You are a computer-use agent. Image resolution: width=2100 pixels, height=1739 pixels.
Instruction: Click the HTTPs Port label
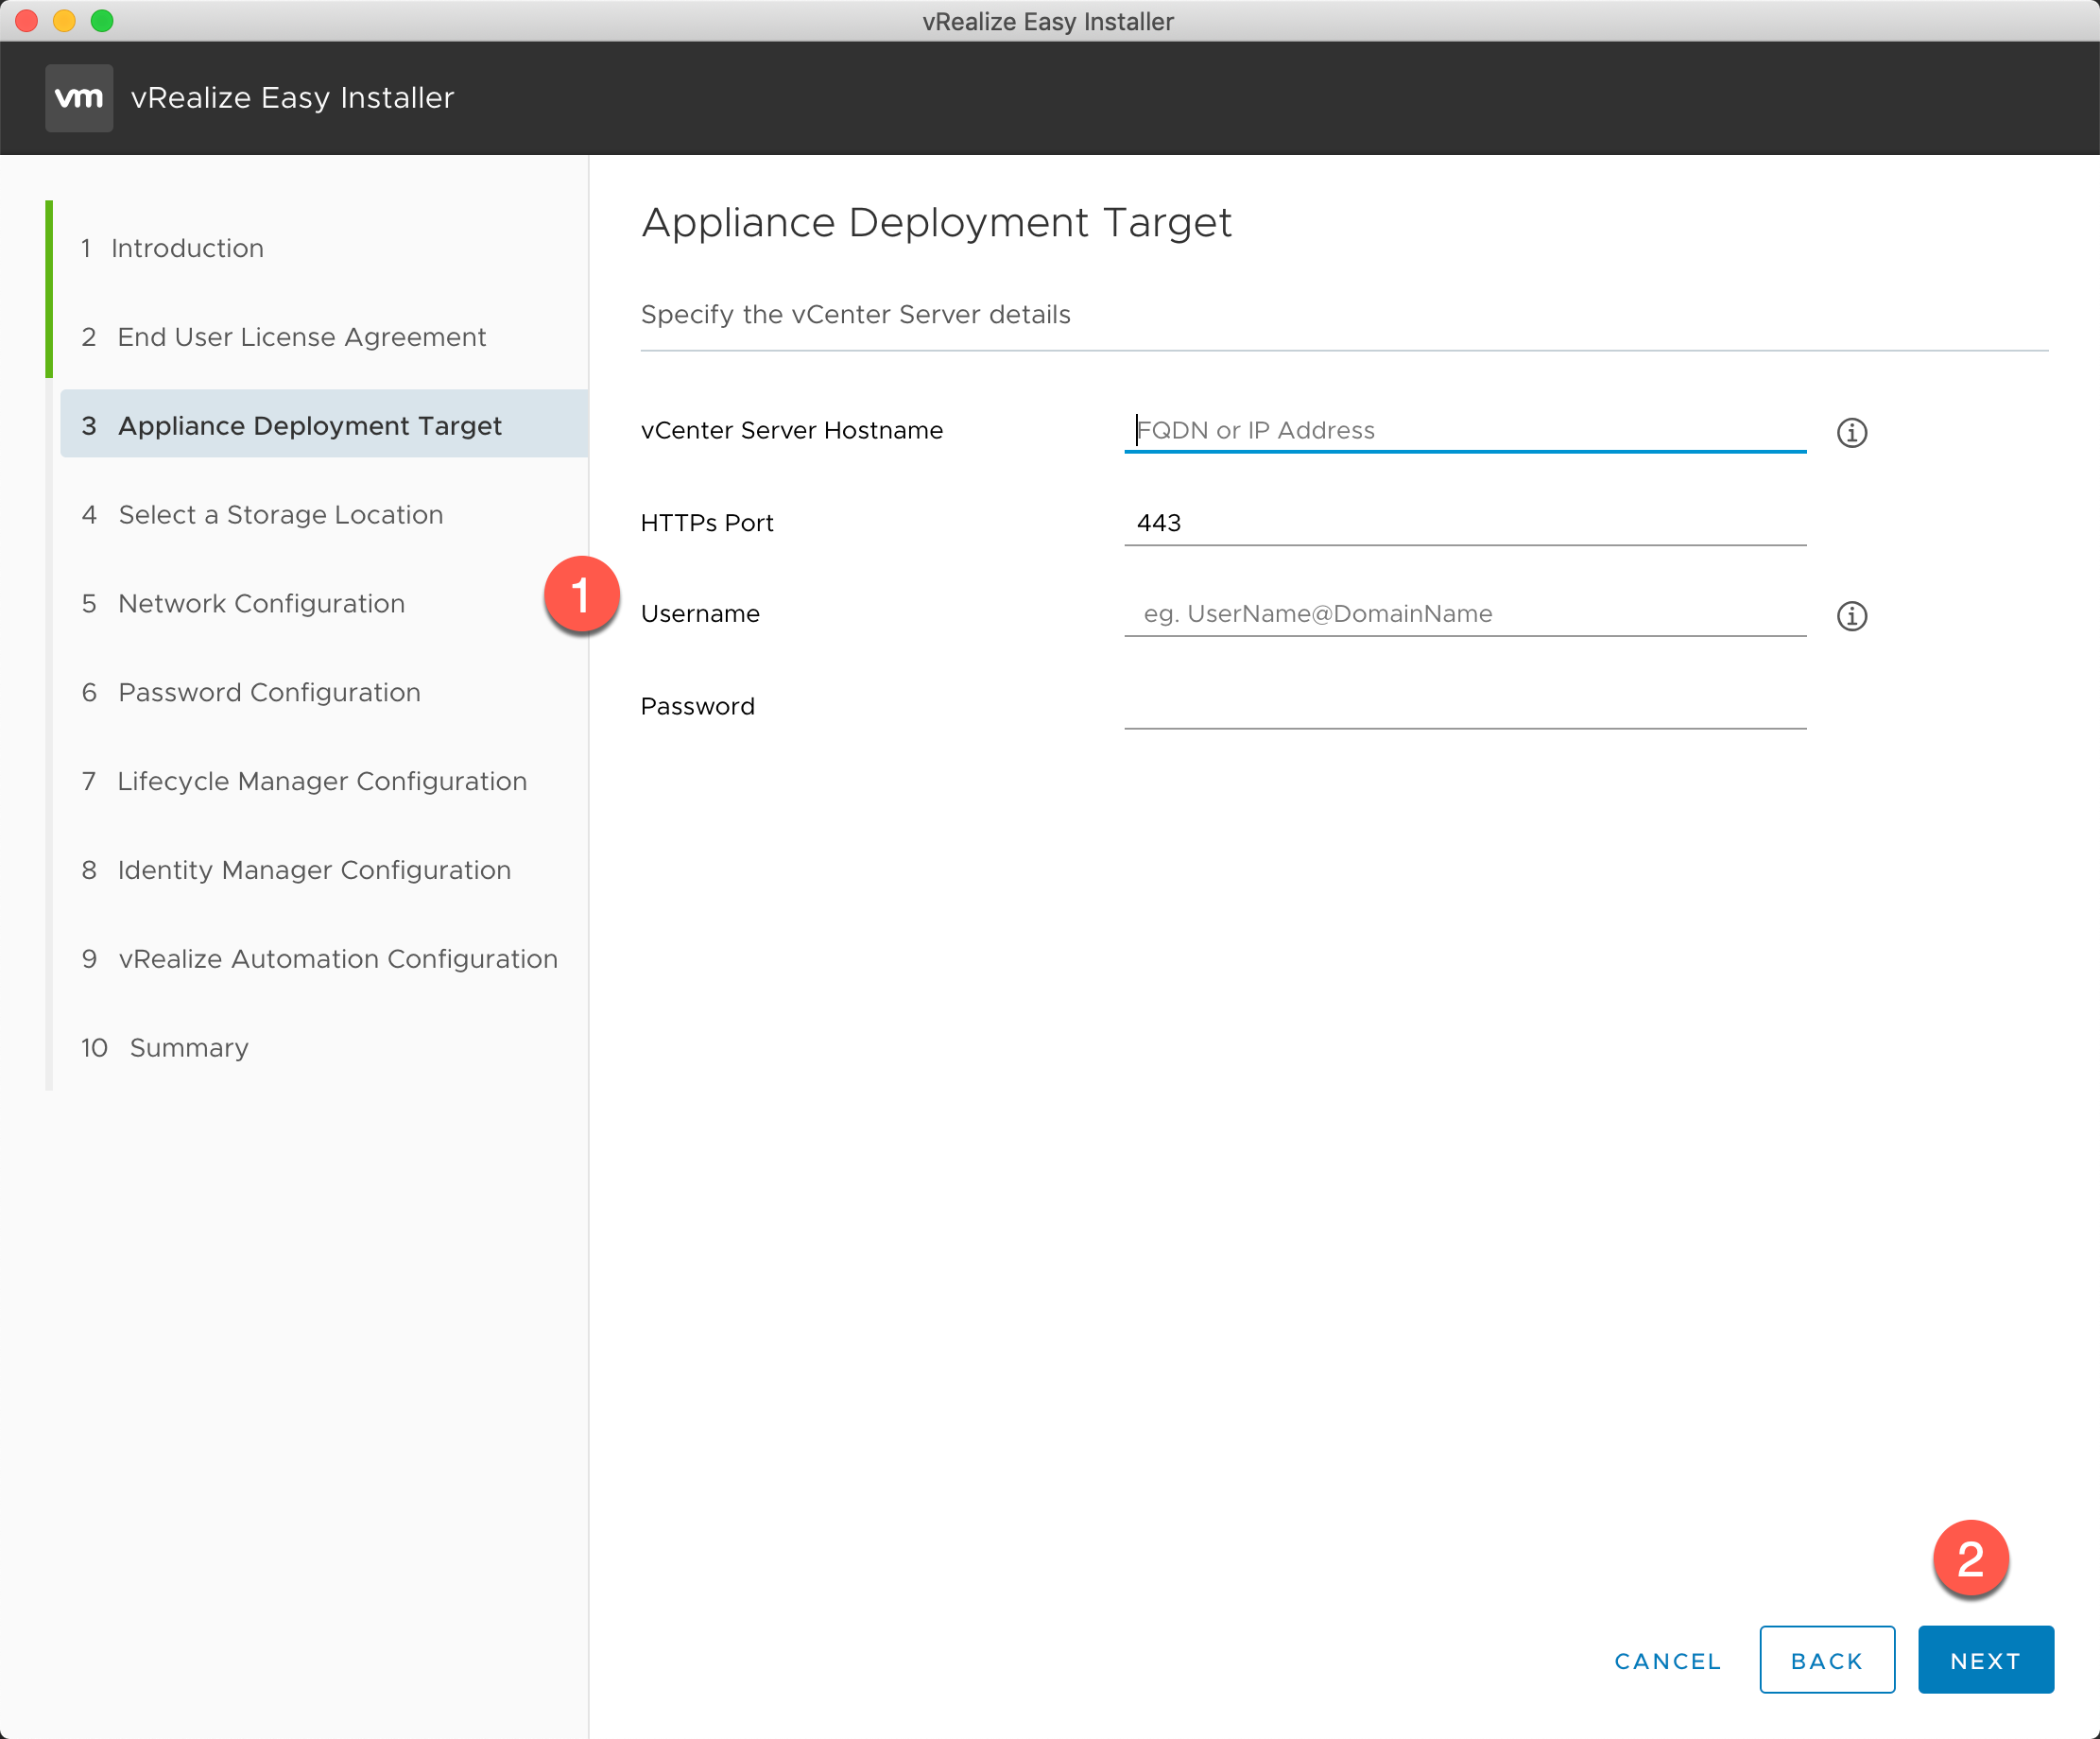tap(707, 523)
